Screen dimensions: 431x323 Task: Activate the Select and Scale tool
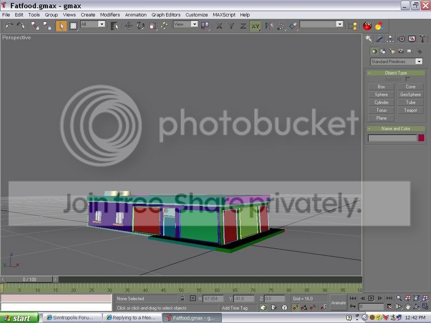click(x=152, y=26)
